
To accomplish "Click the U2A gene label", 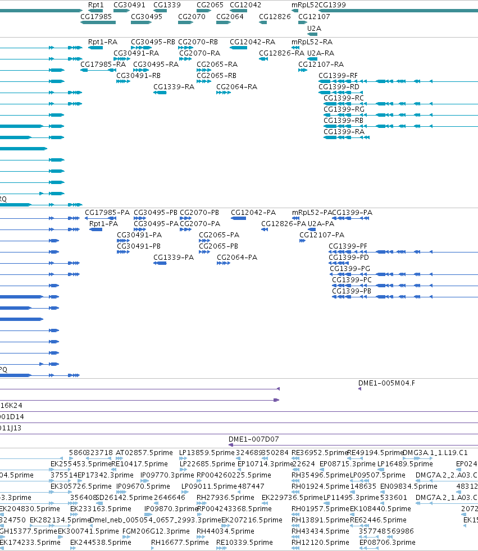I will [x=314, y=29].
